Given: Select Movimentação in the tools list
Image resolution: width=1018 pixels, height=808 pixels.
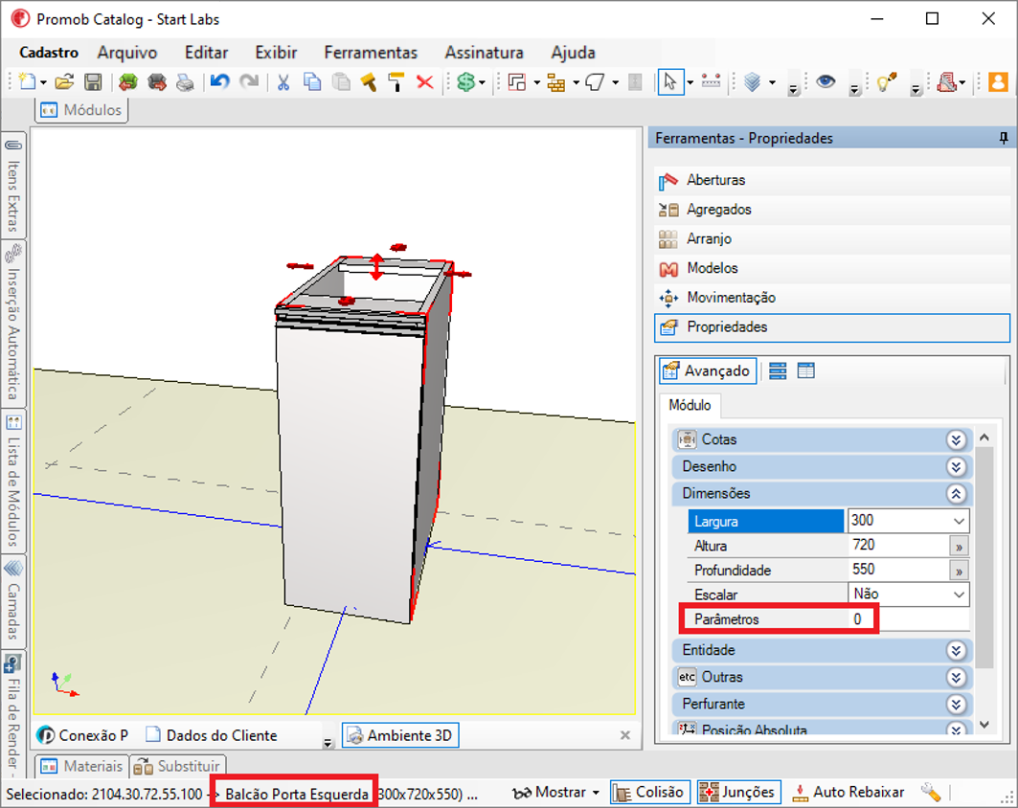Looking at the screenshot, I should pos(832,298).
